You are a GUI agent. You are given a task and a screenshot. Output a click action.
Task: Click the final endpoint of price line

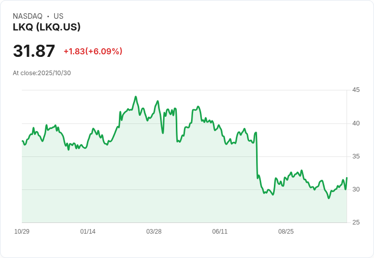347,178
